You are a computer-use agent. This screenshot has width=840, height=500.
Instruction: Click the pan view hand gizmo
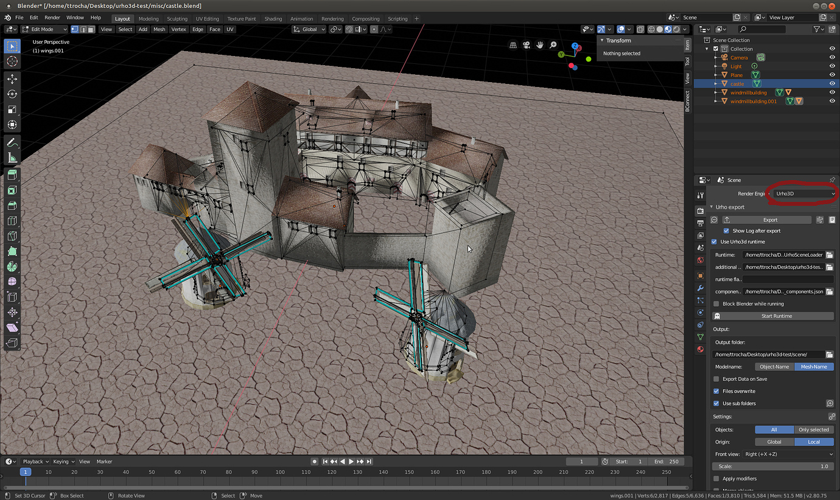point(540,45)
